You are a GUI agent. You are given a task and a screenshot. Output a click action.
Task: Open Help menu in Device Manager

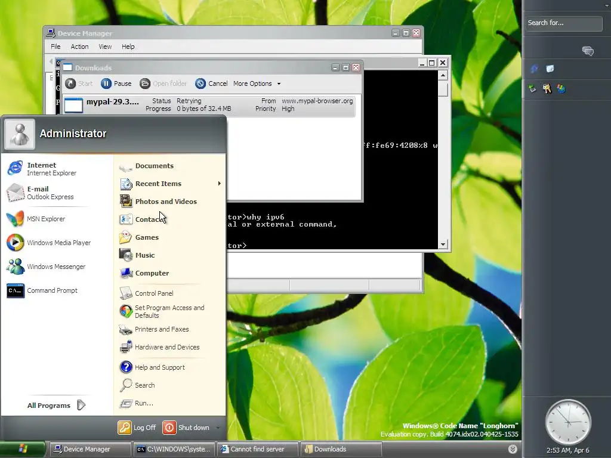[x=128, y=47]
